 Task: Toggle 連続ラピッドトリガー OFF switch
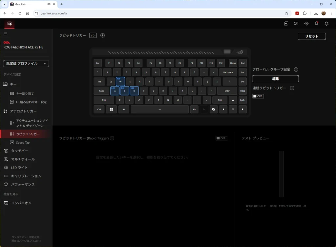[x=258, y=96]
